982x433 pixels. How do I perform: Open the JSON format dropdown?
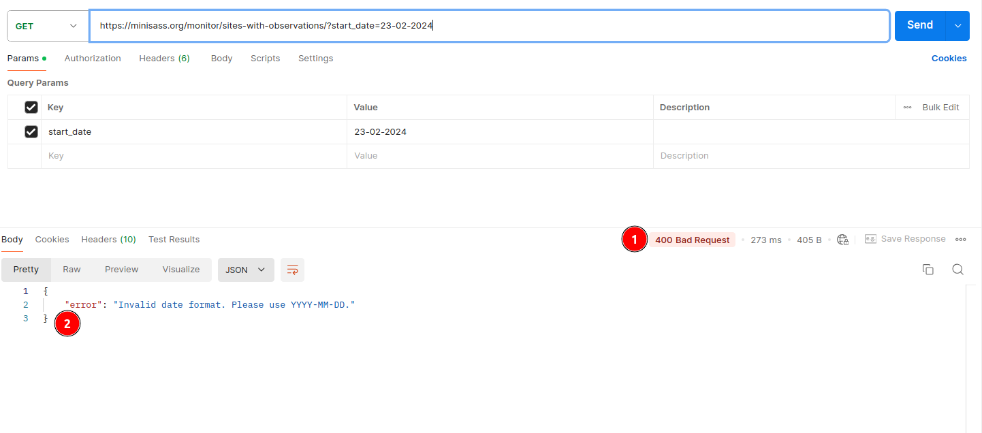point(246,270)
